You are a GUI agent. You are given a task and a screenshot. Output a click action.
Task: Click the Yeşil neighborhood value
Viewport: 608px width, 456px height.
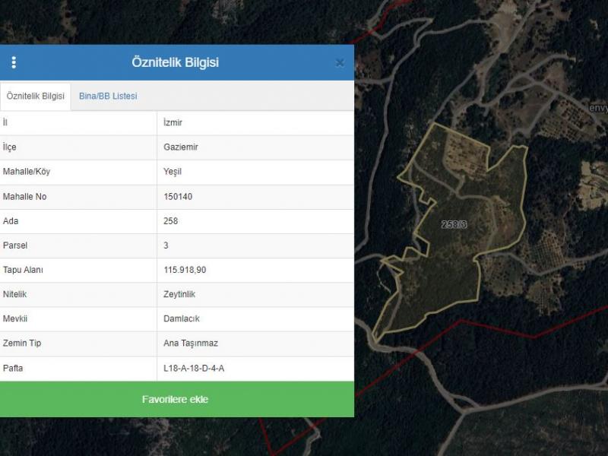pos(174,172)
